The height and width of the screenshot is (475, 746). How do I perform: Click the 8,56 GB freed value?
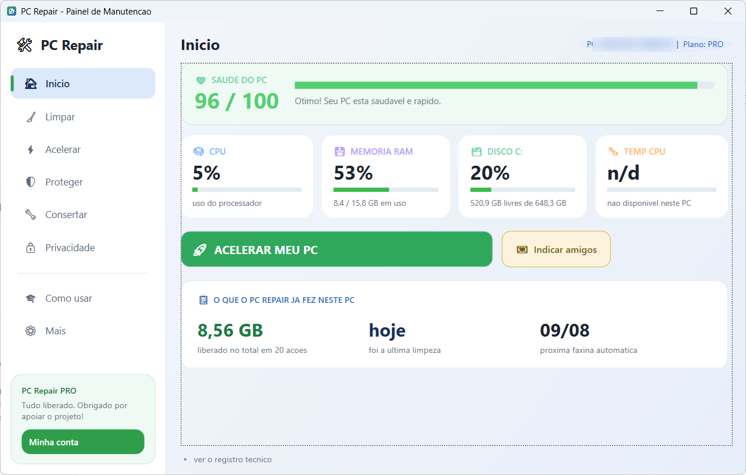coord(231,330)
